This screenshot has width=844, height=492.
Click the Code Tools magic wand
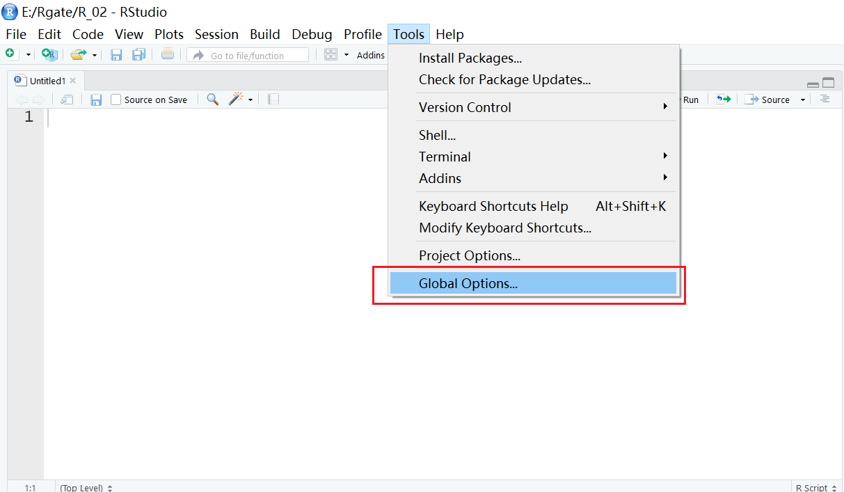[236, 100]
